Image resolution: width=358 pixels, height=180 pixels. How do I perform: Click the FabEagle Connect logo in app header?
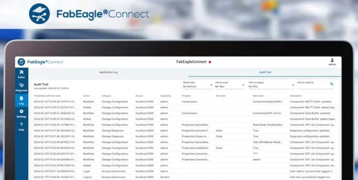(41, 62)
